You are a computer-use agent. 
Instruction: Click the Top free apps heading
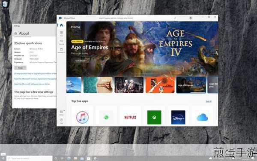(x=80, y=101)
